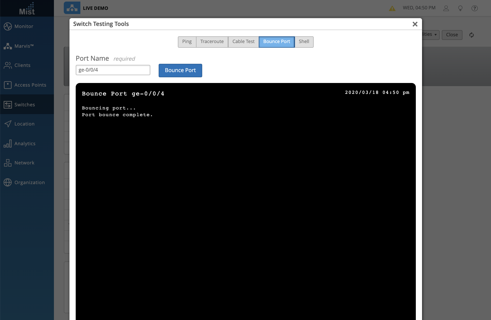Open Marvis assistant icon in sidebar
This screenshot has width=491, height=320.
pos(8,46)
